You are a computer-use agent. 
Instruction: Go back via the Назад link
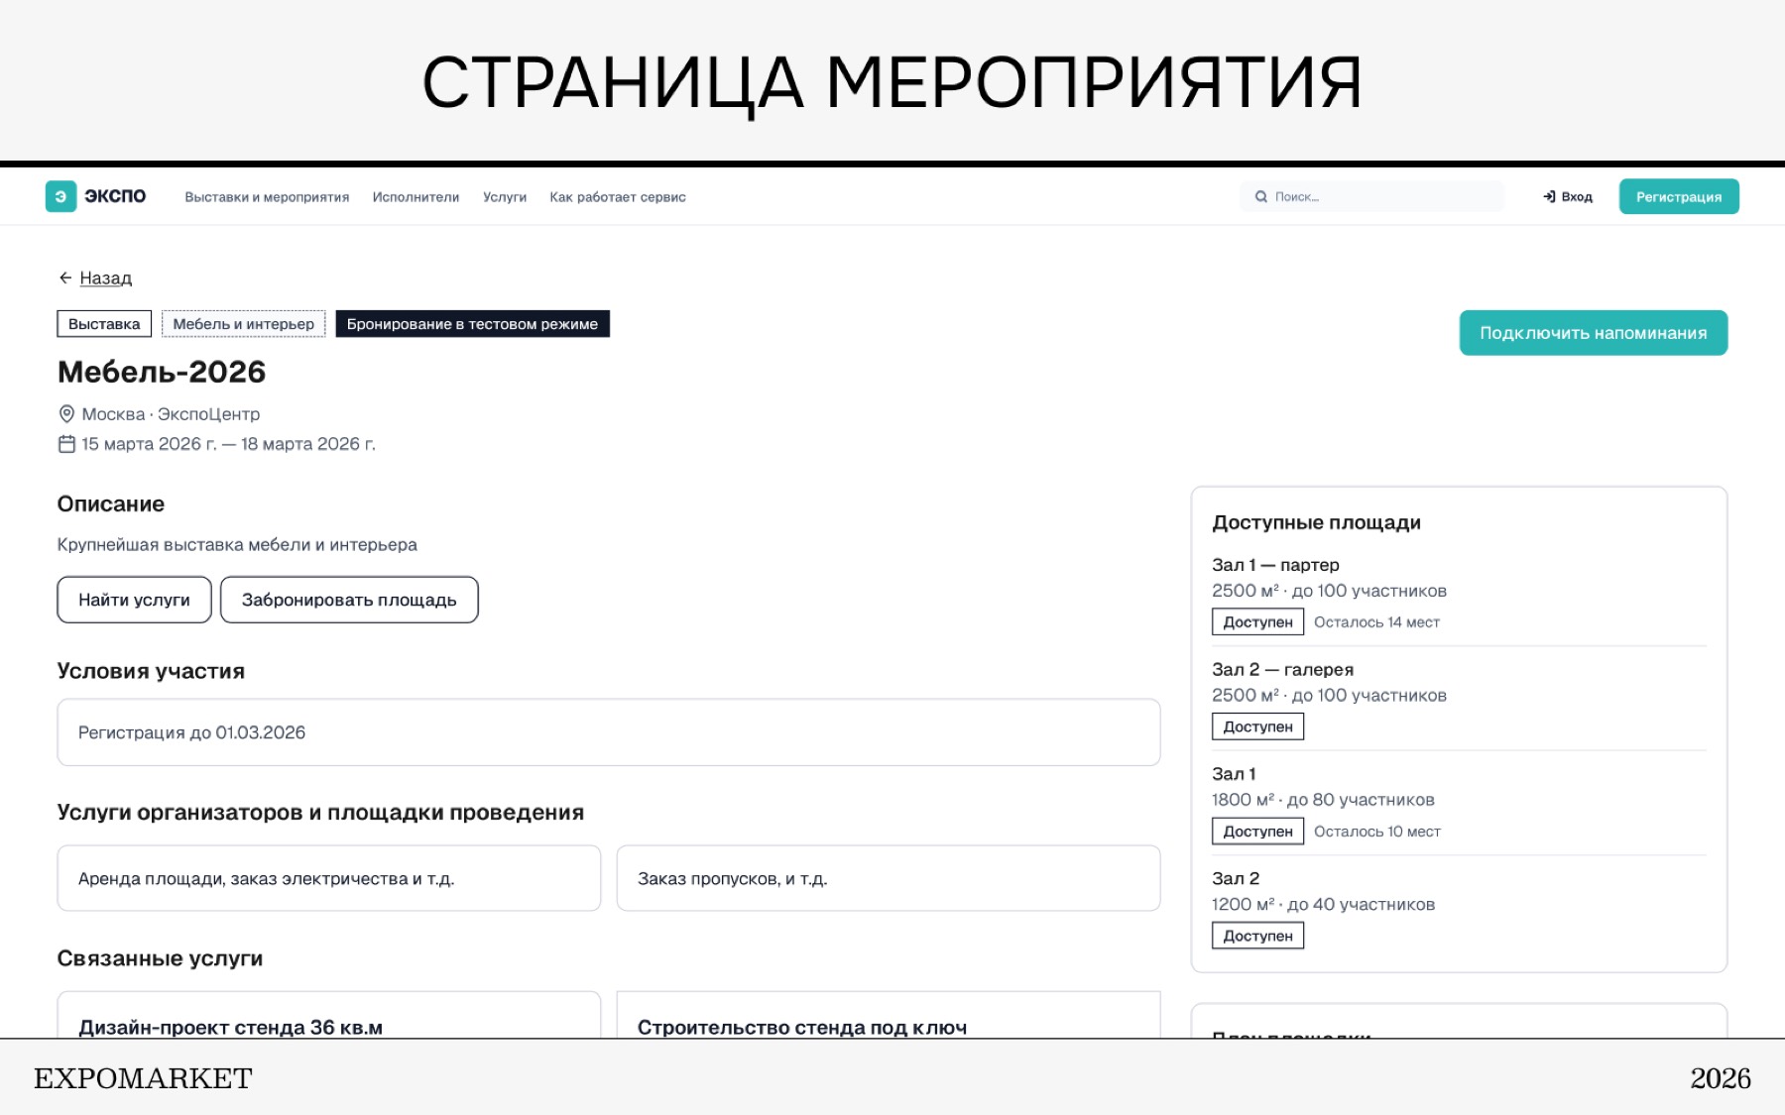click(x=105, y=279)
